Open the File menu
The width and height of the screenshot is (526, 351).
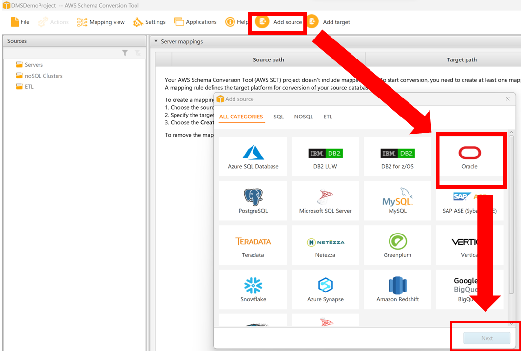click(x=20, y=22)
